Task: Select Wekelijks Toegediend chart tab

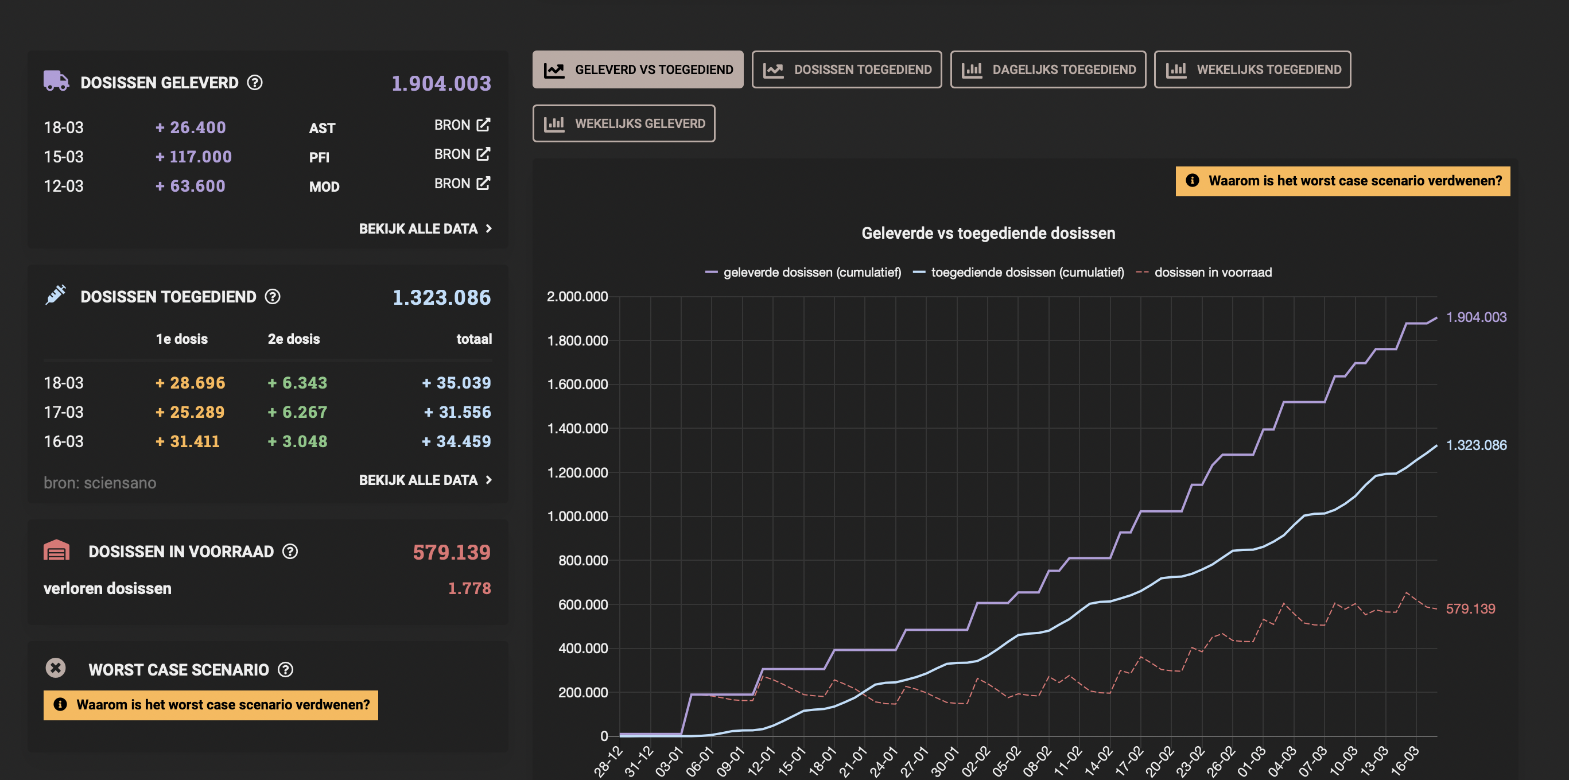Action: [1252, 69]
